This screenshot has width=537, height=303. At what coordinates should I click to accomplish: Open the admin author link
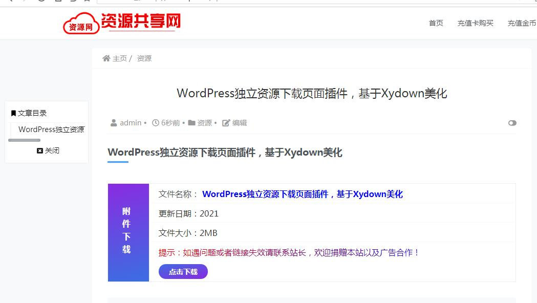click(131, 122)
